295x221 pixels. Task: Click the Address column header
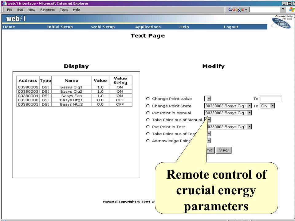pos(28,80)
